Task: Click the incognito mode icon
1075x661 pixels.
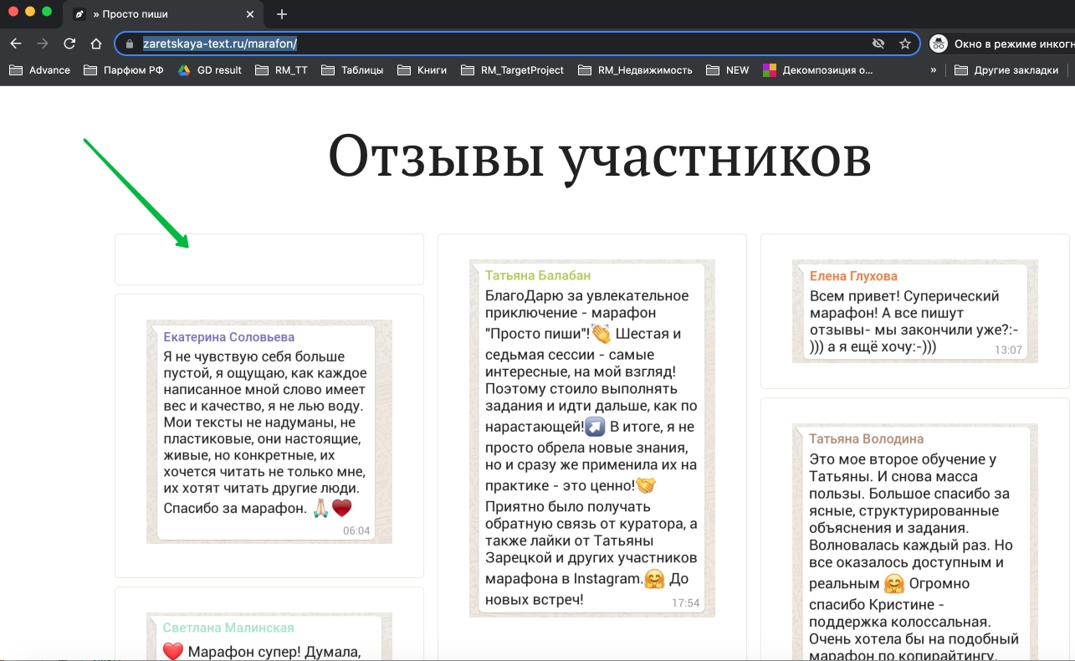Action: [939, 44]
